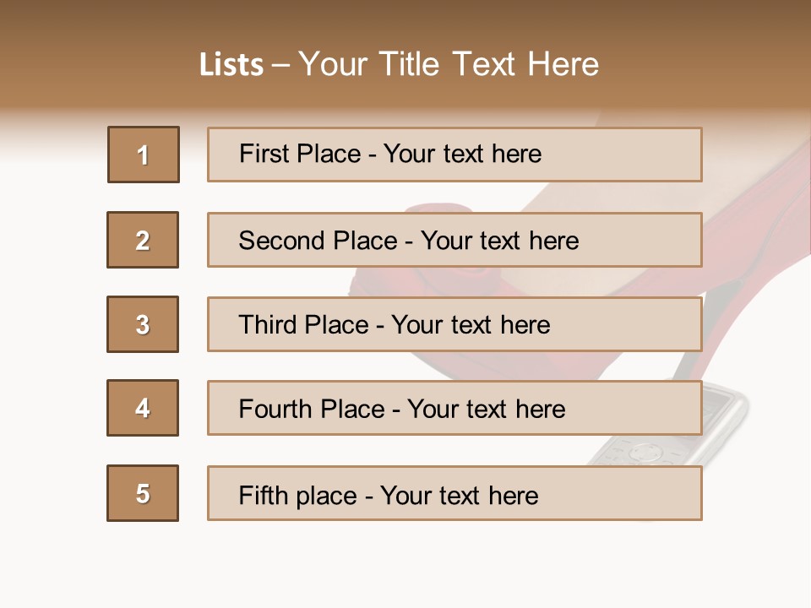Click the "Fifth place" text bar

point(454,493)
